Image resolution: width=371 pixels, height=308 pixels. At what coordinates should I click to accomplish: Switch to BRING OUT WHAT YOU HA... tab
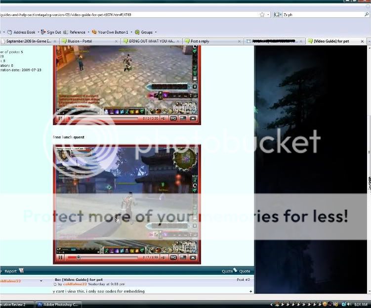(152, 41)
